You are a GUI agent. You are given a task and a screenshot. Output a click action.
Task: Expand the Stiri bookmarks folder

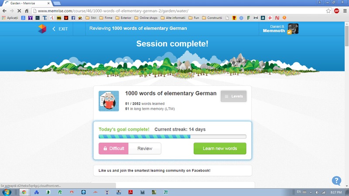click(x=91, y=18)
